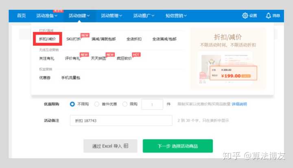Open the notification bell icon
The height and width of the screenshot is (168, 293).
(x=268, y=16)
